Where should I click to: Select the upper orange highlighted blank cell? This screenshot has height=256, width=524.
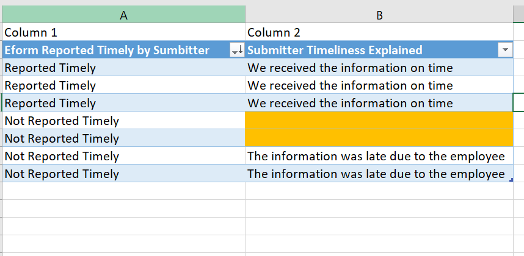379,121
